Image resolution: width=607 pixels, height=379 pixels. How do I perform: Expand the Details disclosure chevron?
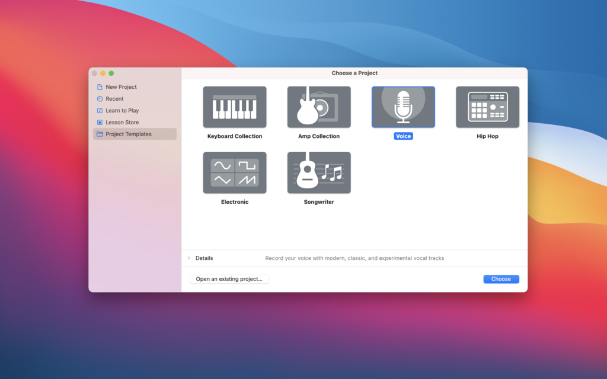tap(189, 258)
